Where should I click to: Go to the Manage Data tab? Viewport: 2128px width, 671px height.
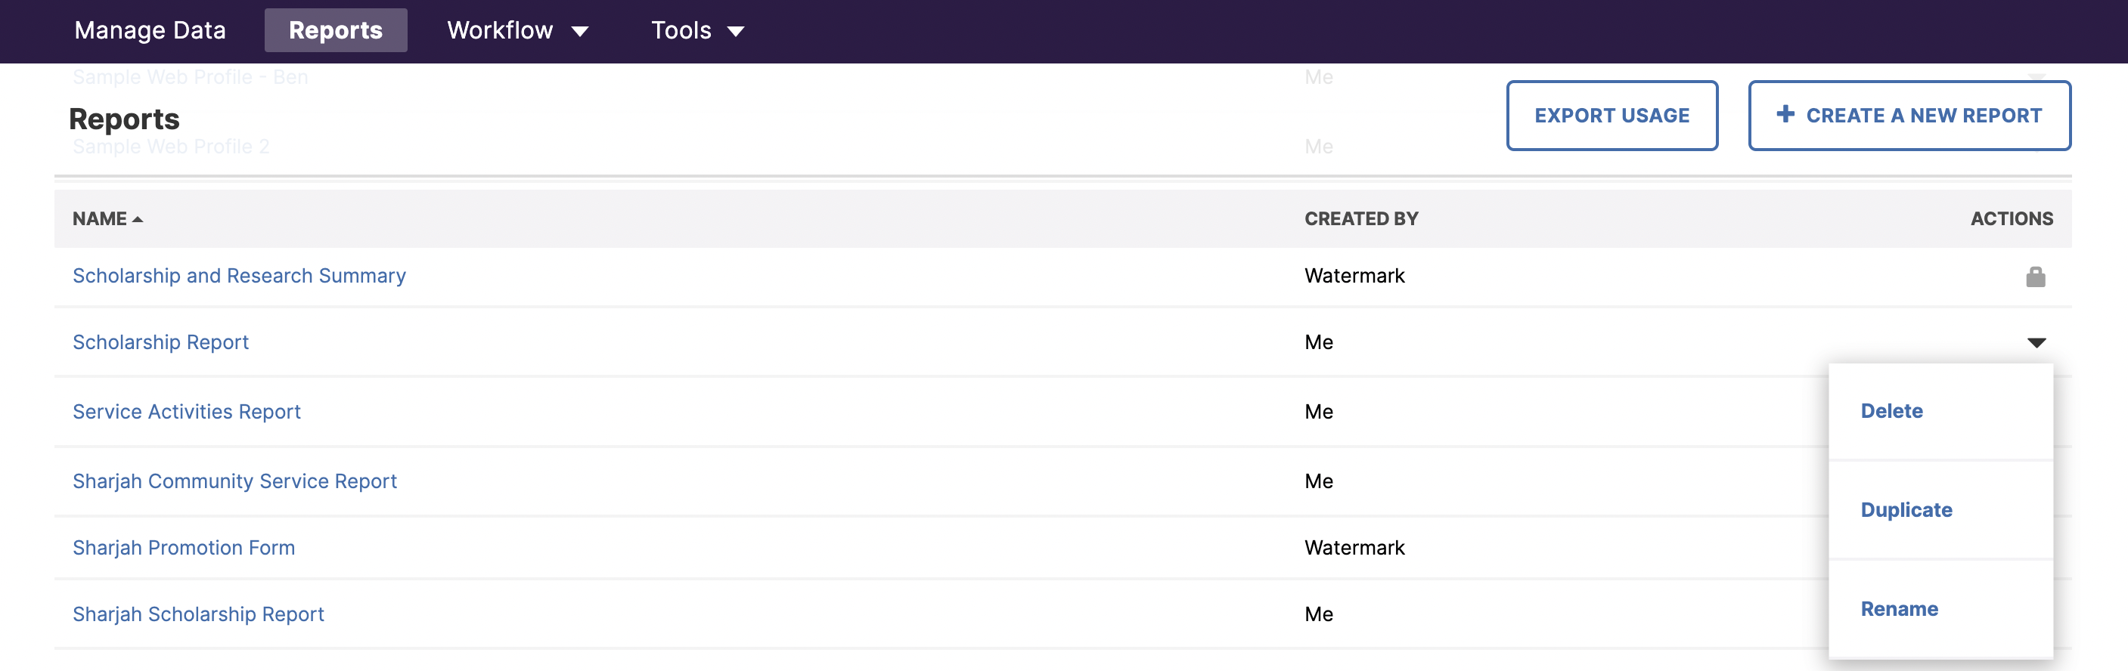(150, 30)
